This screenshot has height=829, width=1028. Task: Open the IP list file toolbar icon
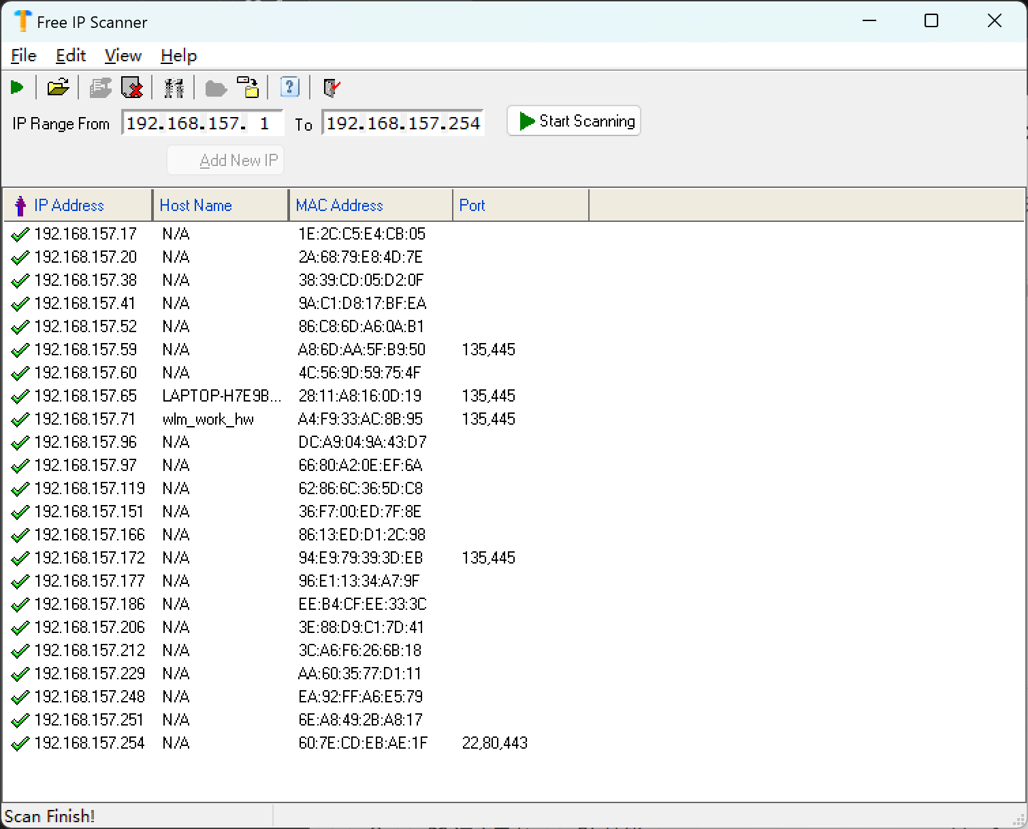pyautogui.click(x=58, y=88)
